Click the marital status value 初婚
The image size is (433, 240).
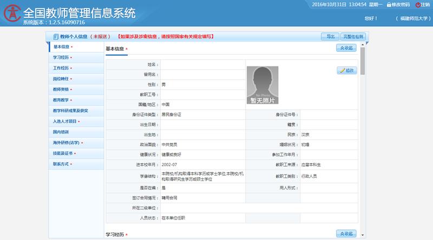[x=305, y=144]
